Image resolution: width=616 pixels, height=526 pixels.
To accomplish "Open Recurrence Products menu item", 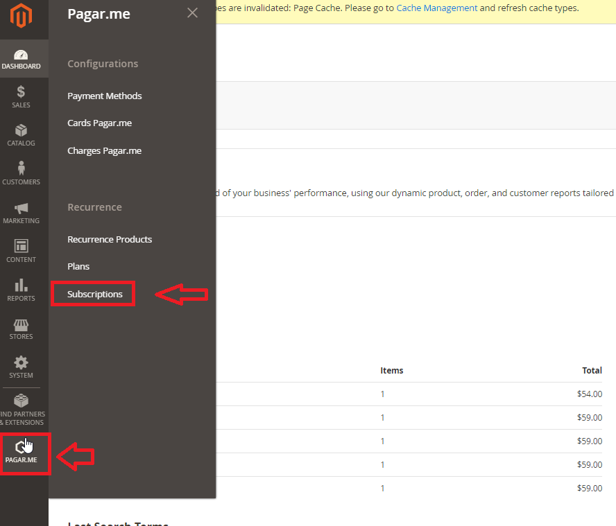I will (110, 240).
